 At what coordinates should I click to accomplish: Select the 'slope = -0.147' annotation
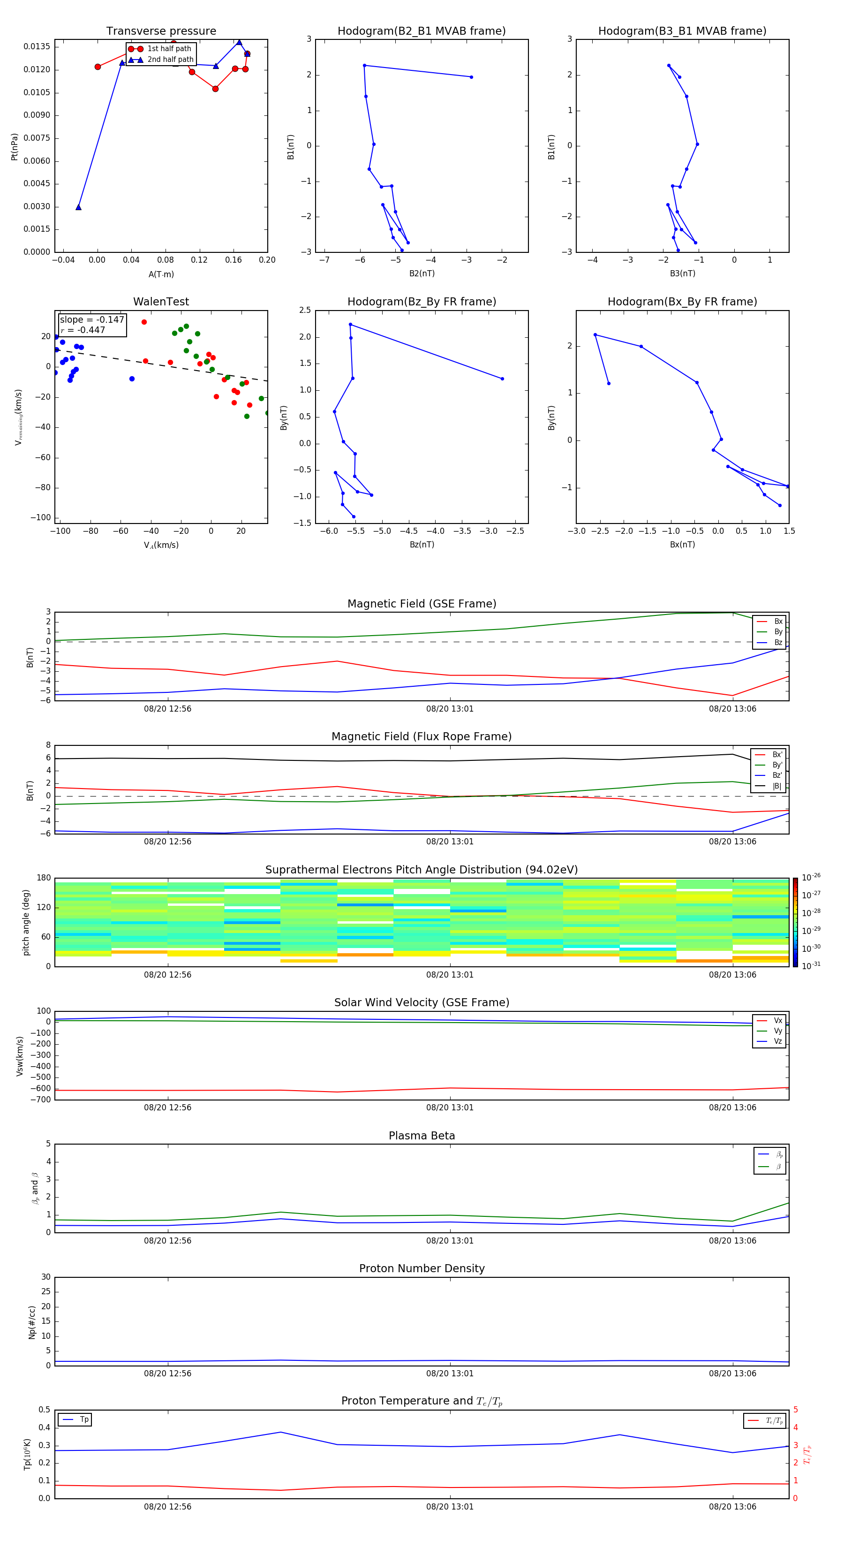pos(92,320)
